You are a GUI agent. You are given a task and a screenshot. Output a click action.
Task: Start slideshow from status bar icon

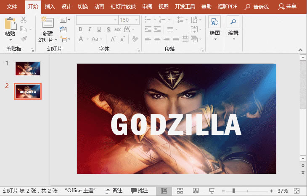pyautogui.click(x=212, y=191)
